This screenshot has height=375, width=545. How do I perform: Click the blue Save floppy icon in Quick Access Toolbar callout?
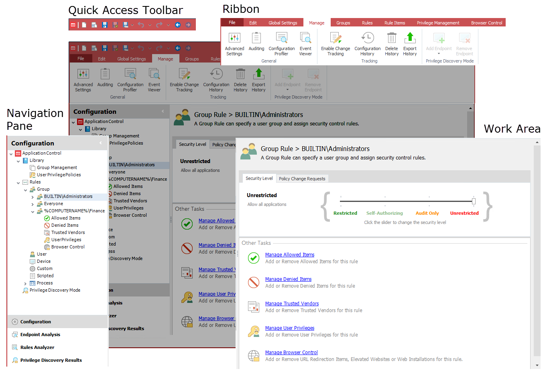point(105,25)
